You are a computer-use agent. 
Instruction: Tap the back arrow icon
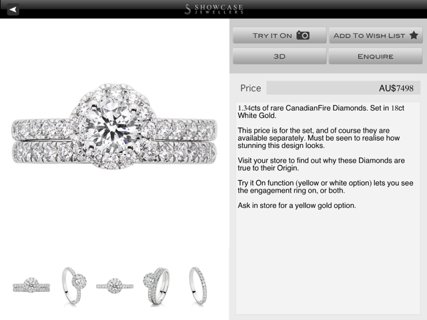(13, 10)
